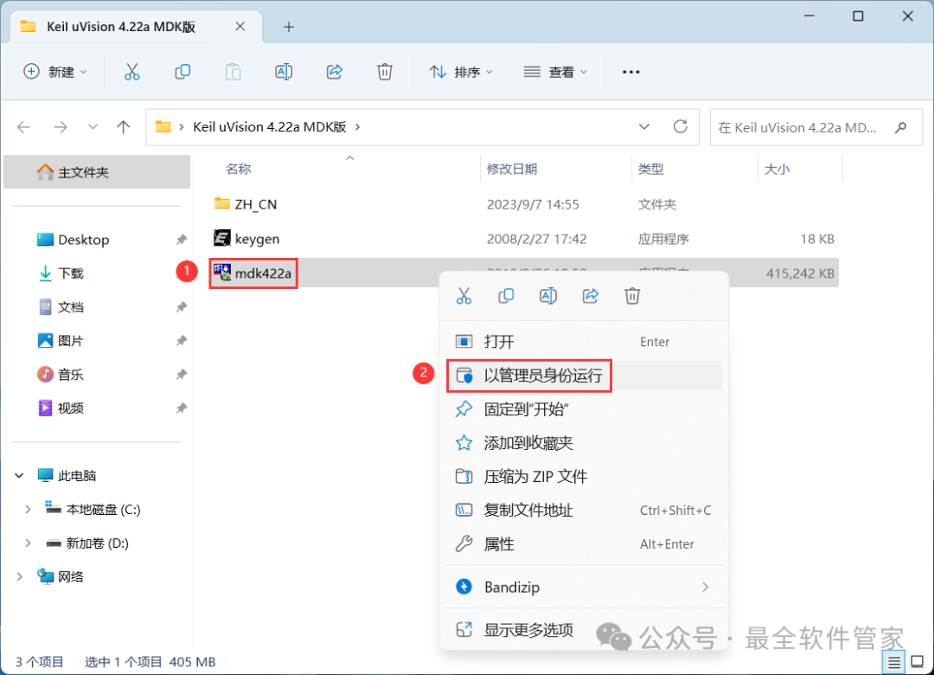Click the Copy icon in the context menu
934x675 pixels.
[x=506, y=295]
